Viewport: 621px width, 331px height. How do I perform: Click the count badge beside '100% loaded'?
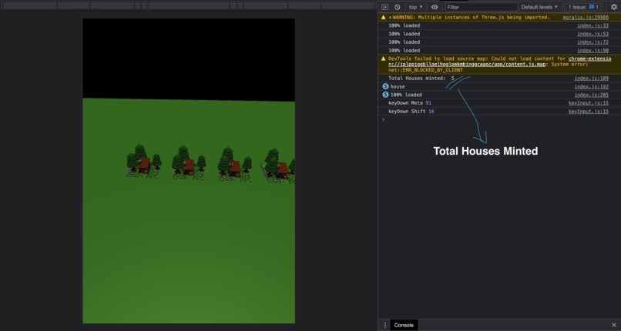[x=385, y=95]
